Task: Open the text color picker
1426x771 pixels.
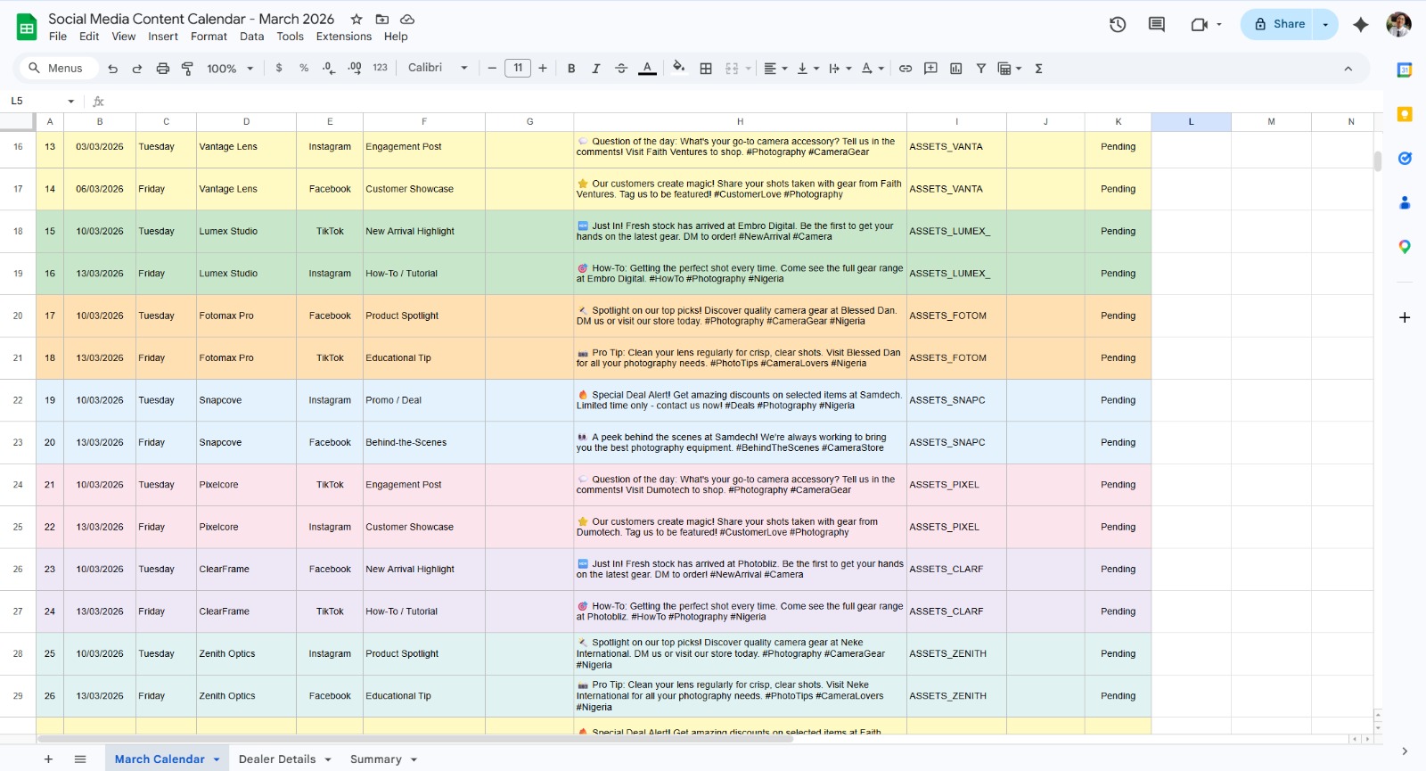Action: coord(648,68)
